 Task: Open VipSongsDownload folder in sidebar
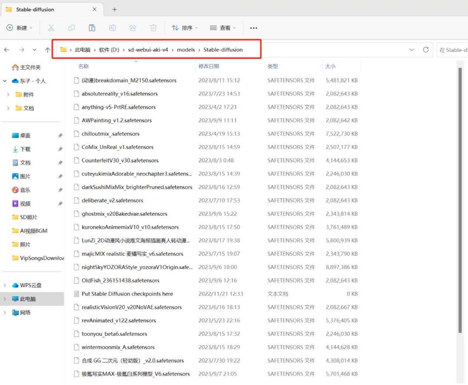pyautogui.click(x=38, y=258)
